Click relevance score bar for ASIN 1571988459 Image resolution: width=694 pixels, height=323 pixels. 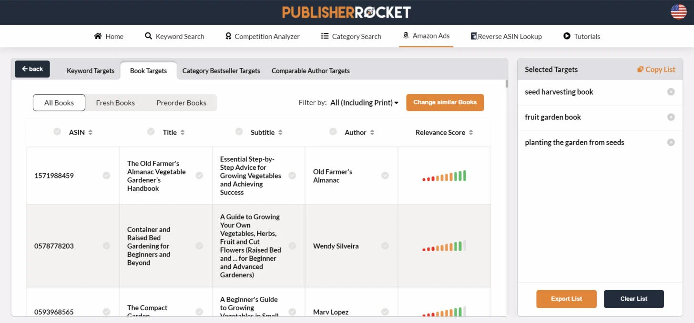(x=444, y=176)
